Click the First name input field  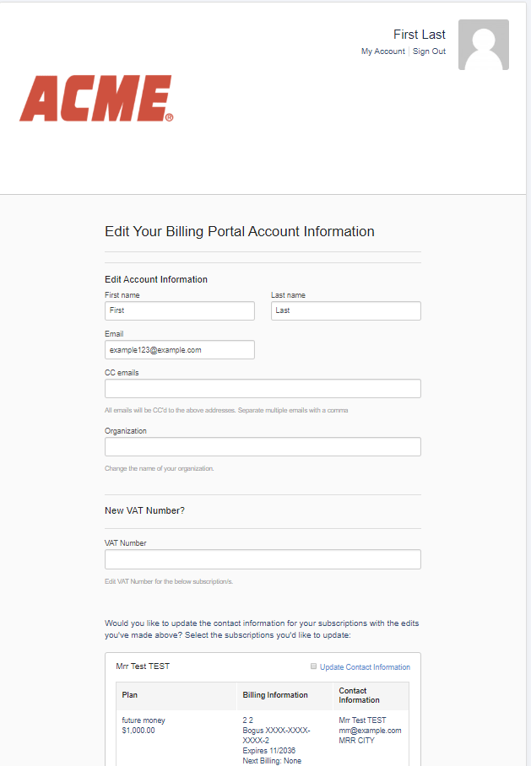click(179, 310)
